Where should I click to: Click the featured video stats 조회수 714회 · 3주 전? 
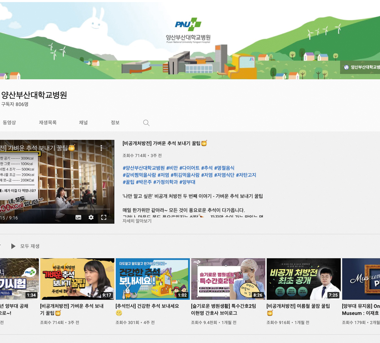142,156
